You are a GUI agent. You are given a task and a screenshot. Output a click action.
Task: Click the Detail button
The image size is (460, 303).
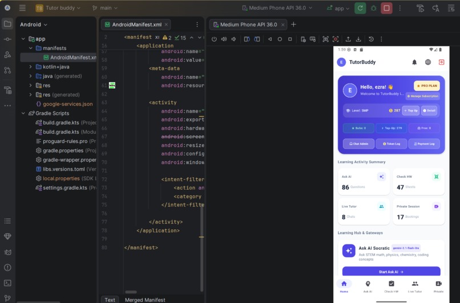pos(429,110)
